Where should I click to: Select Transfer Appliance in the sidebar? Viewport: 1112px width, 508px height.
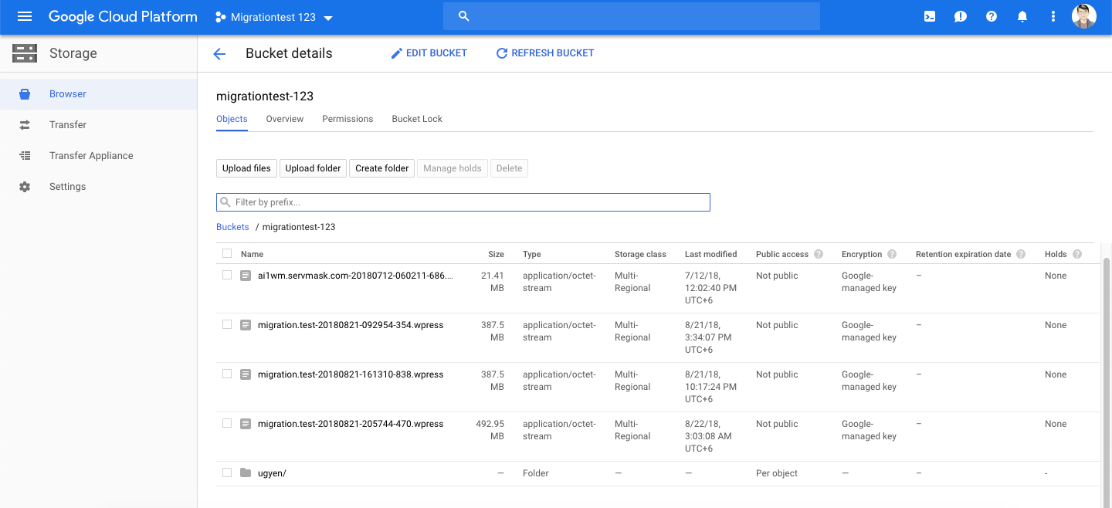[91, 156]
